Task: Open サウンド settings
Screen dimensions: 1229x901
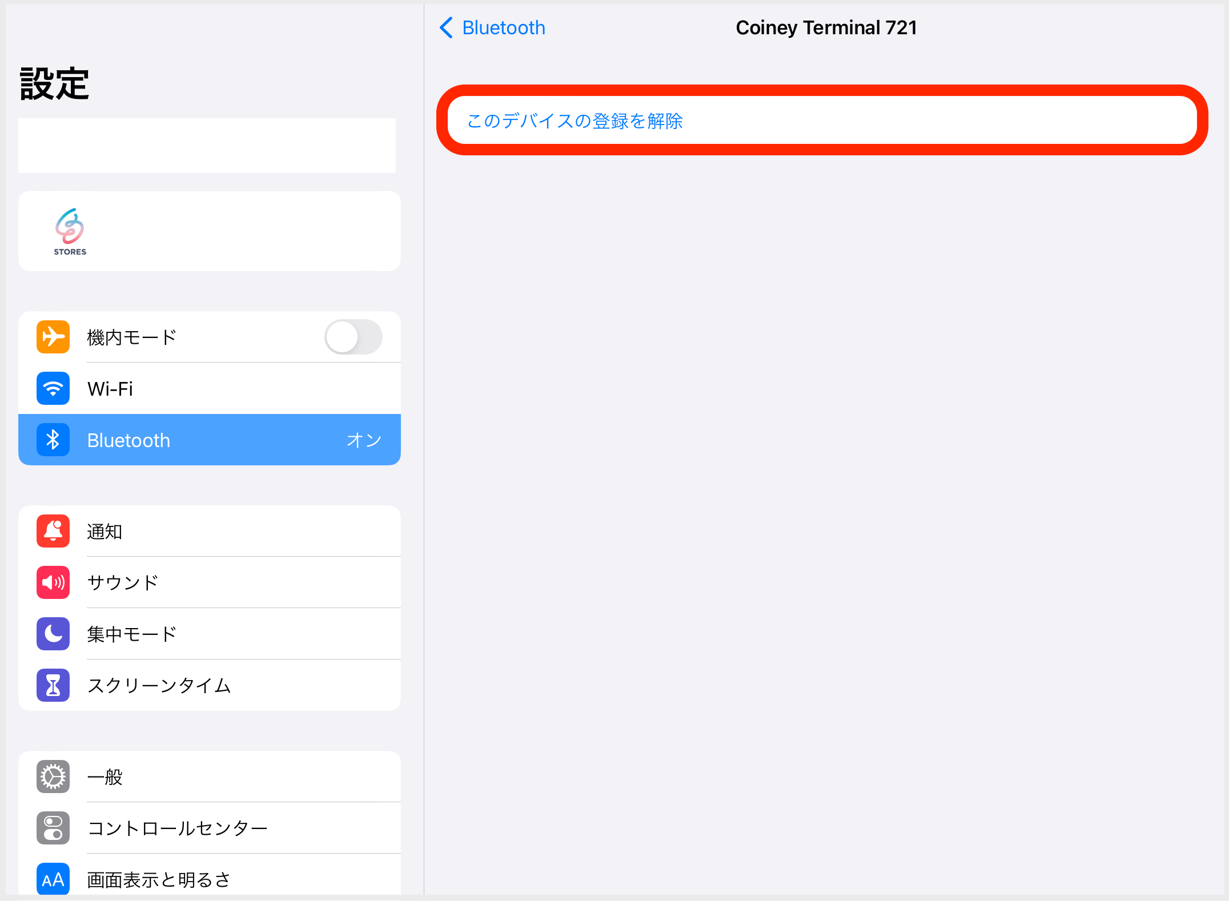Action: tap(210, 582)
